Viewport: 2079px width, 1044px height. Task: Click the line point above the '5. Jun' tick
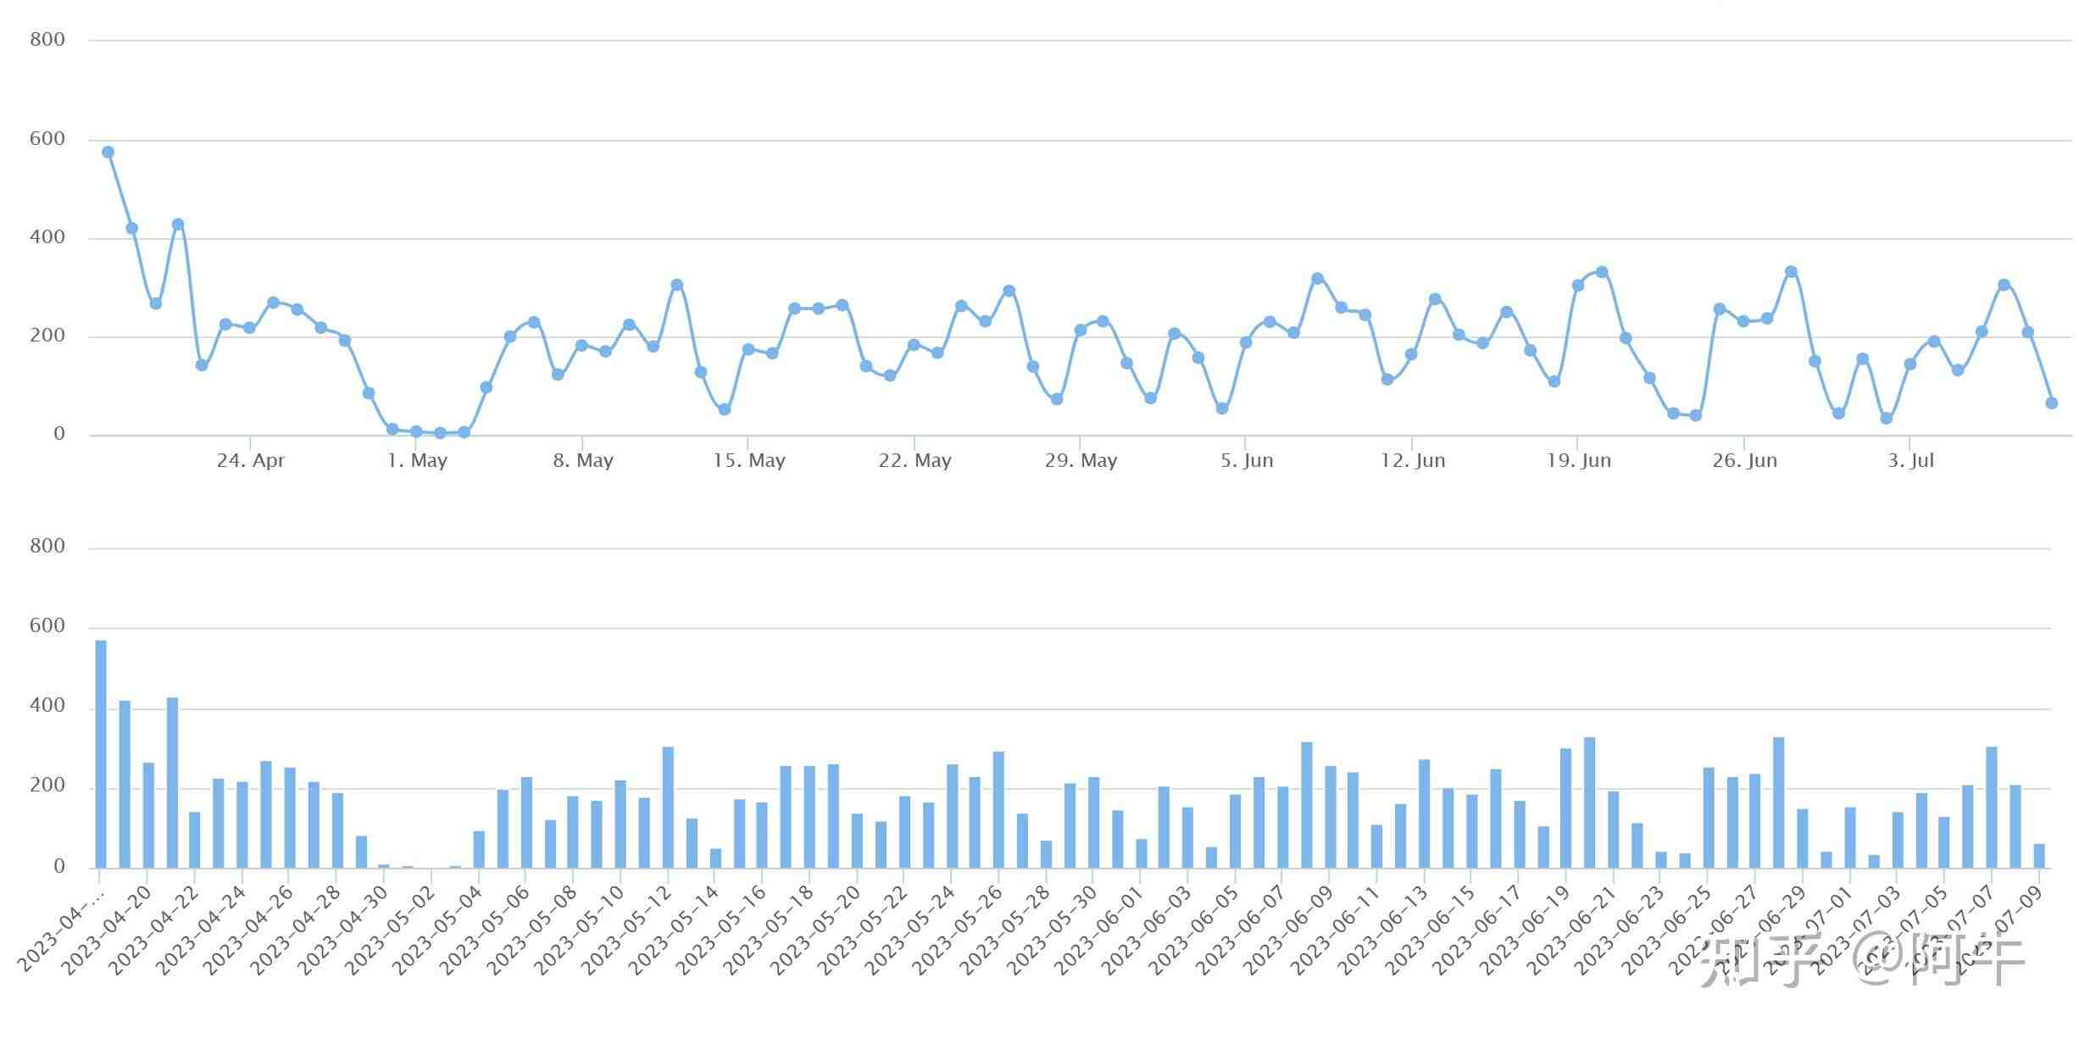[x=1246, y=343]
